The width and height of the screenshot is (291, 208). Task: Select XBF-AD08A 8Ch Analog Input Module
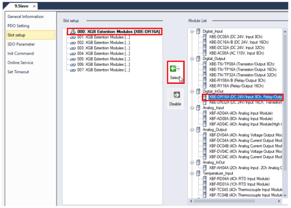pos(241,119)
